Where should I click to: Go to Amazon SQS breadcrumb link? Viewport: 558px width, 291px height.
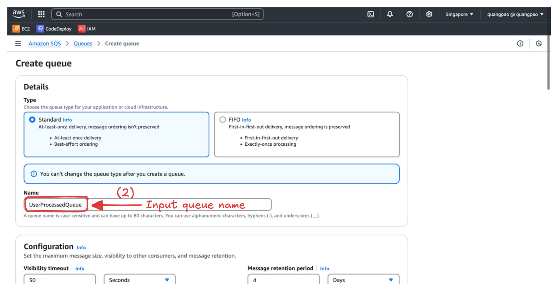pyautogui.click(x=45, y=44)
